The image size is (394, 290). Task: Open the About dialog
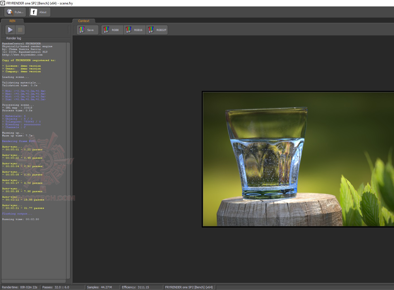(x=39, y=12)
